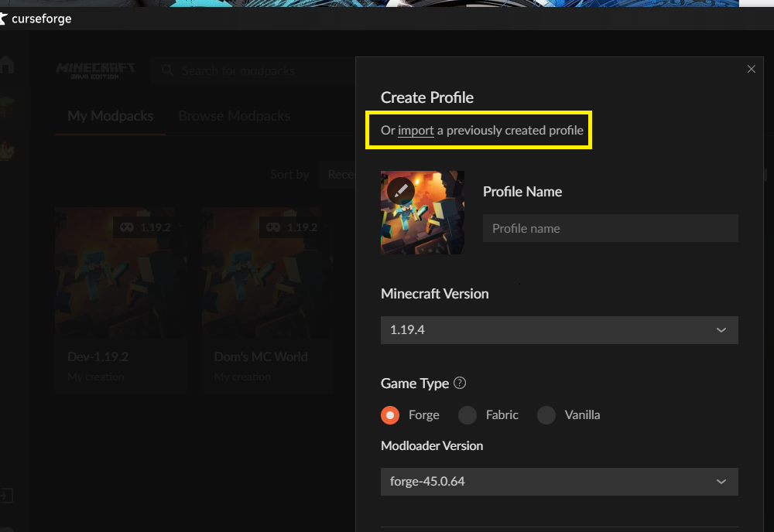This screenshot has width=774, height=532.
Task: Click the CurseForge logo in title bar
Action: click(x=36, y=19)
